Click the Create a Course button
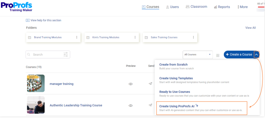 pyautogui.click(x=239, y=55)
